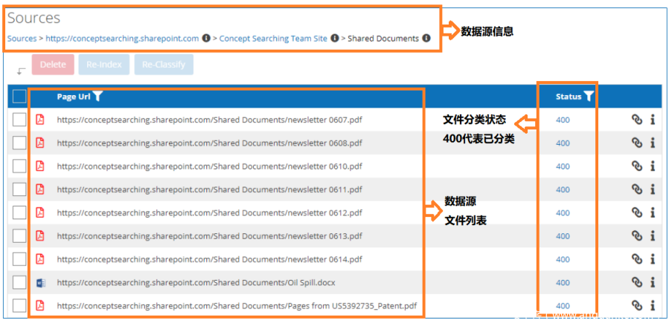The height and width of the screenshot is (329, 672).
Task: Toggle the select-all checkbox in table header
Action: pyautogui.click(x=19, y=97)
